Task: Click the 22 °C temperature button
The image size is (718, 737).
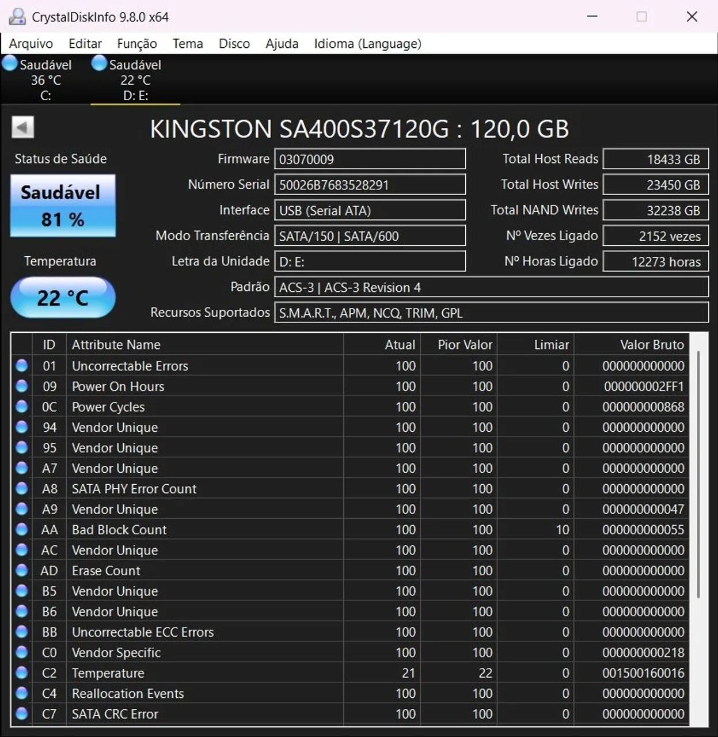Action: [63, 298]
